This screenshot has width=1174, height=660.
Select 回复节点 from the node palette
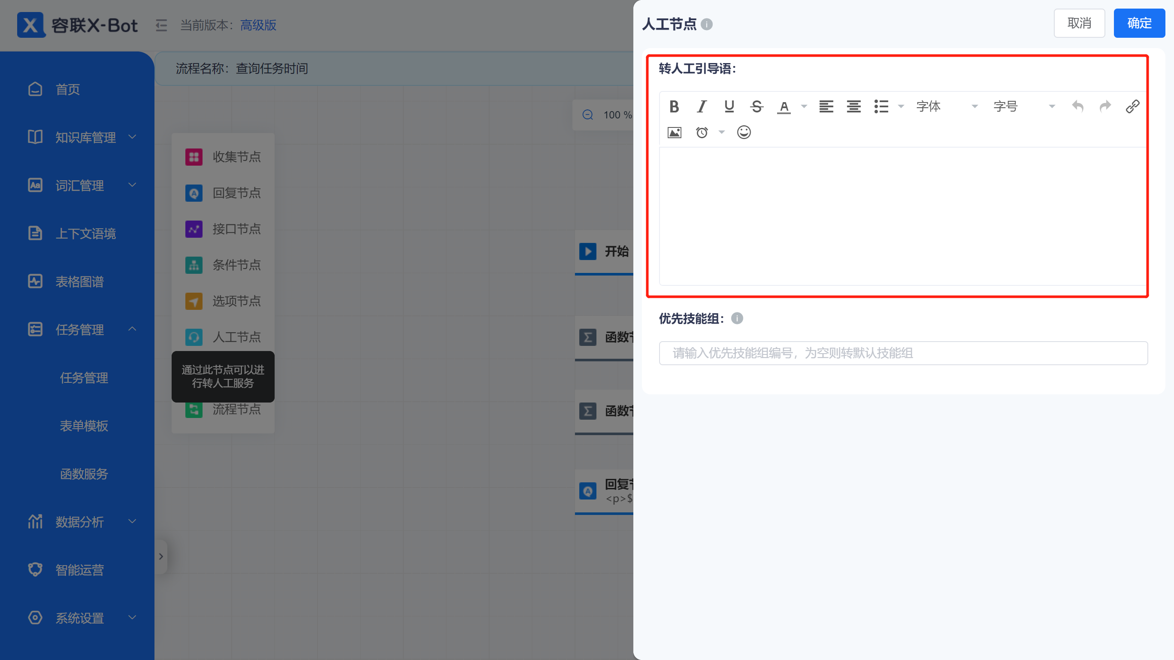coord(223,193)
